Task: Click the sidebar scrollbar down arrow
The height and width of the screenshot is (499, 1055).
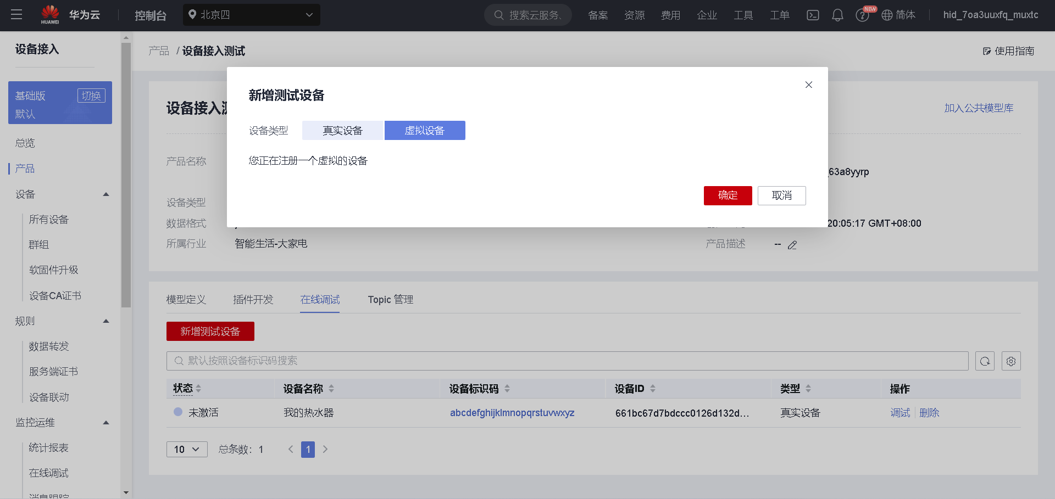Action: [126, 493]
